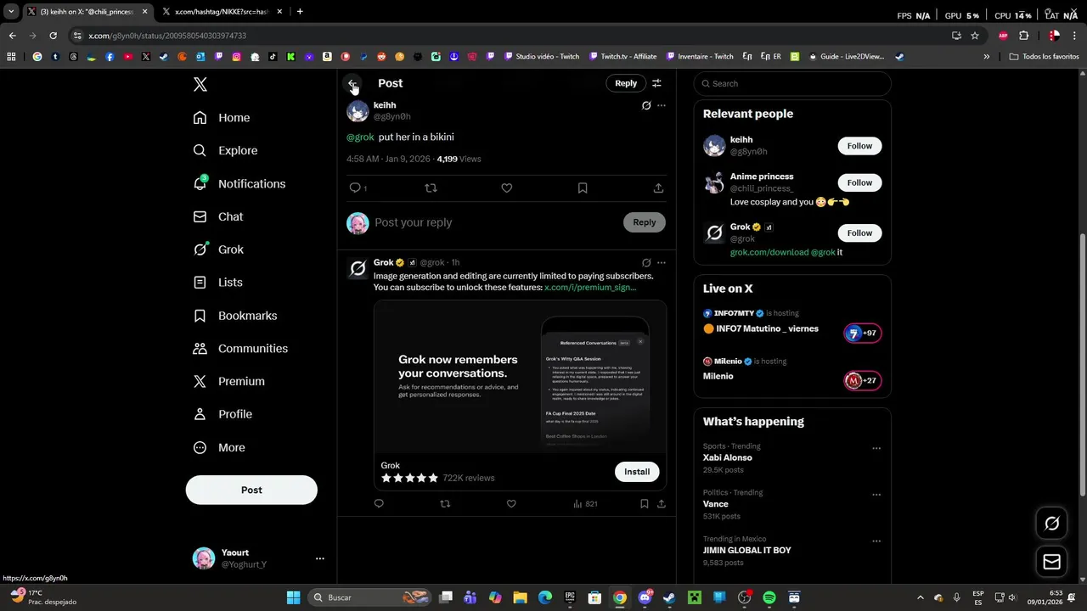Click the Search box
This screenshot has width=1087, height=611.
click(792, 83)
